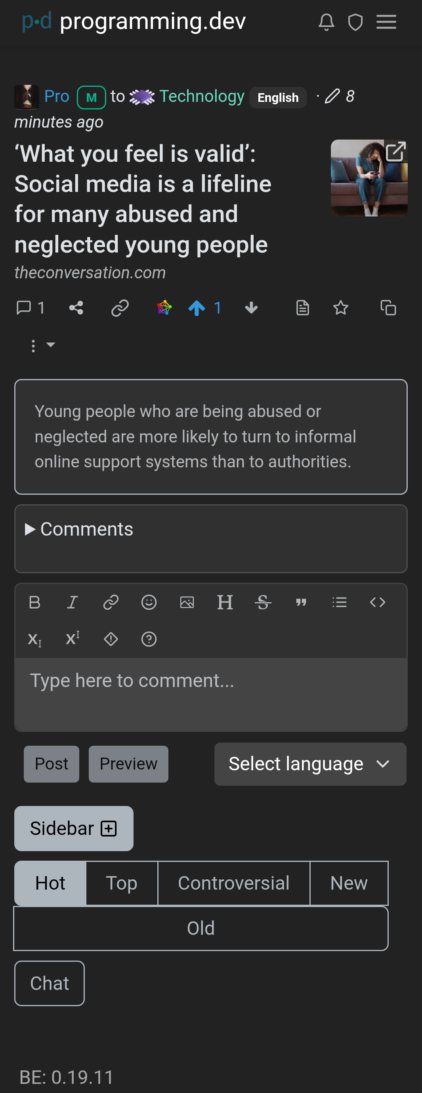Insert emoji in comment editor
This screenshot has height=1093, width=422.
[149, 602]
